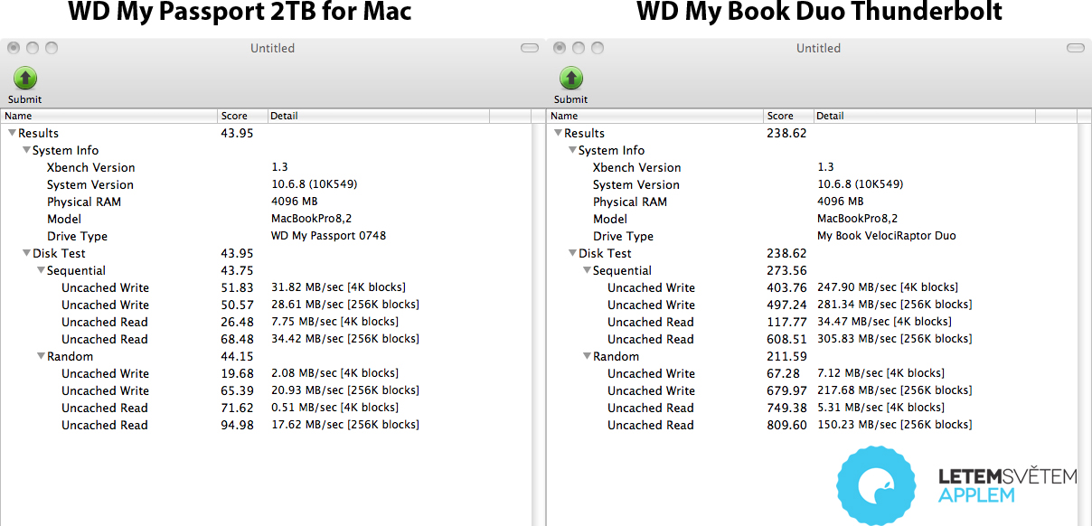Screen dimensions: 1092x526
Task: Select the Uncached Write row scoring 19.68
Action: coord(267,373)
